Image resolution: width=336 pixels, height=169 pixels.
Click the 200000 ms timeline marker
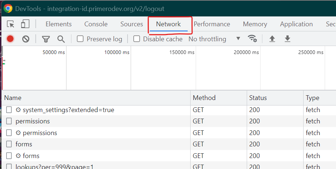246,52
